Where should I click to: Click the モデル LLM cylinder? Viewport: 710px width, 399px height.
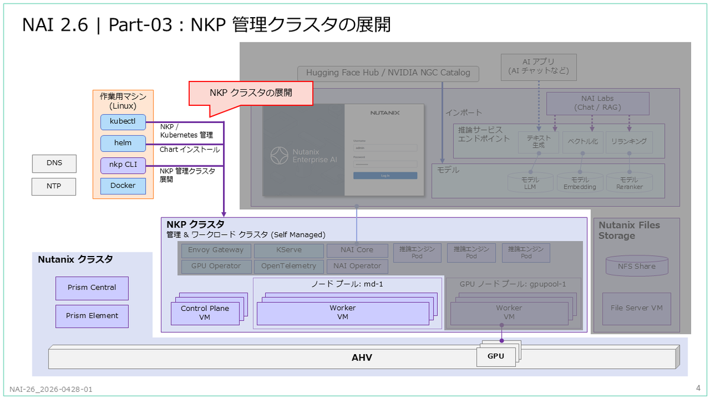[530, 182]
